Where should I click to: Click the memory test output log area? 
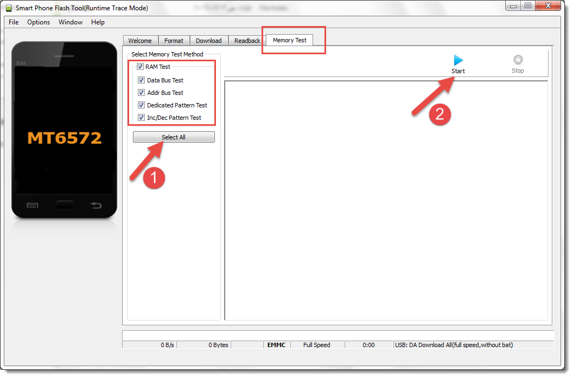tap(386, 201)
